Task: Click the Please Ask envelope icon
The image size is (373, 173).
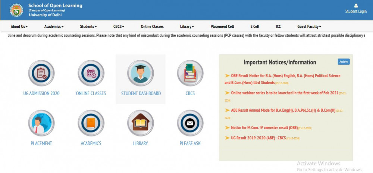Action: click(x=190, y=123)
